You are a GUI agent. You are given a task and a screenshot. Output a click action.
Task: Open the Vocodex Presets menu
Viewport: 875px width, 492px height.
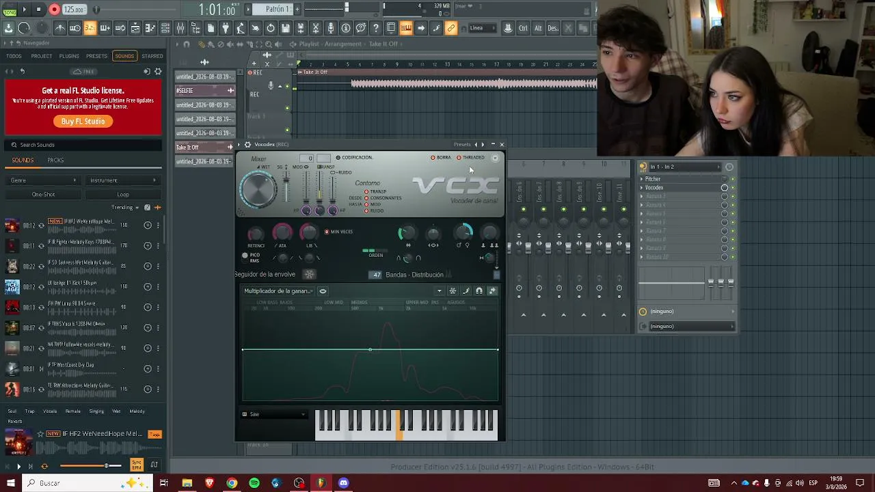tap(462, 145)
